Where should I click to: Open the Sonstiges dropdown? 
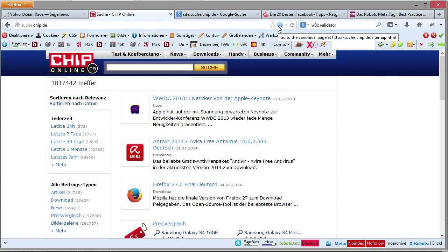(183, 35)
